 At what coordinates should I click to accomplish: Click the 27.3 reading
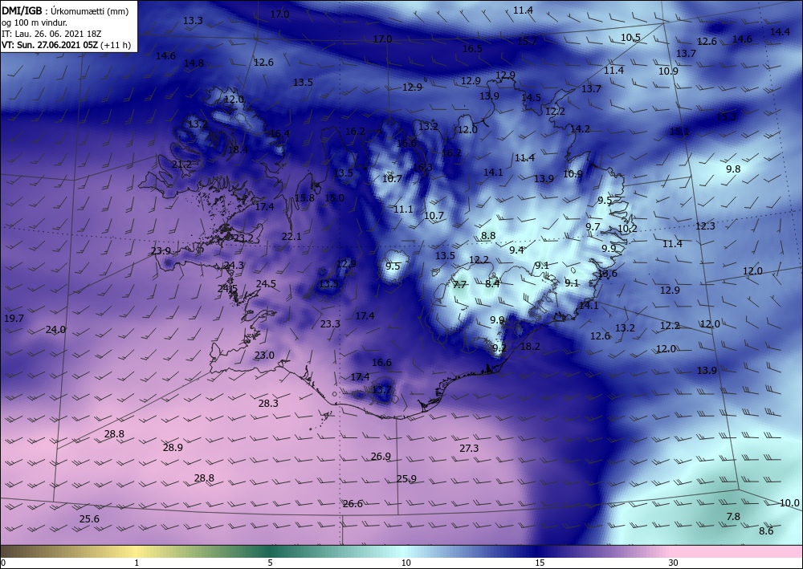[469, 449]
